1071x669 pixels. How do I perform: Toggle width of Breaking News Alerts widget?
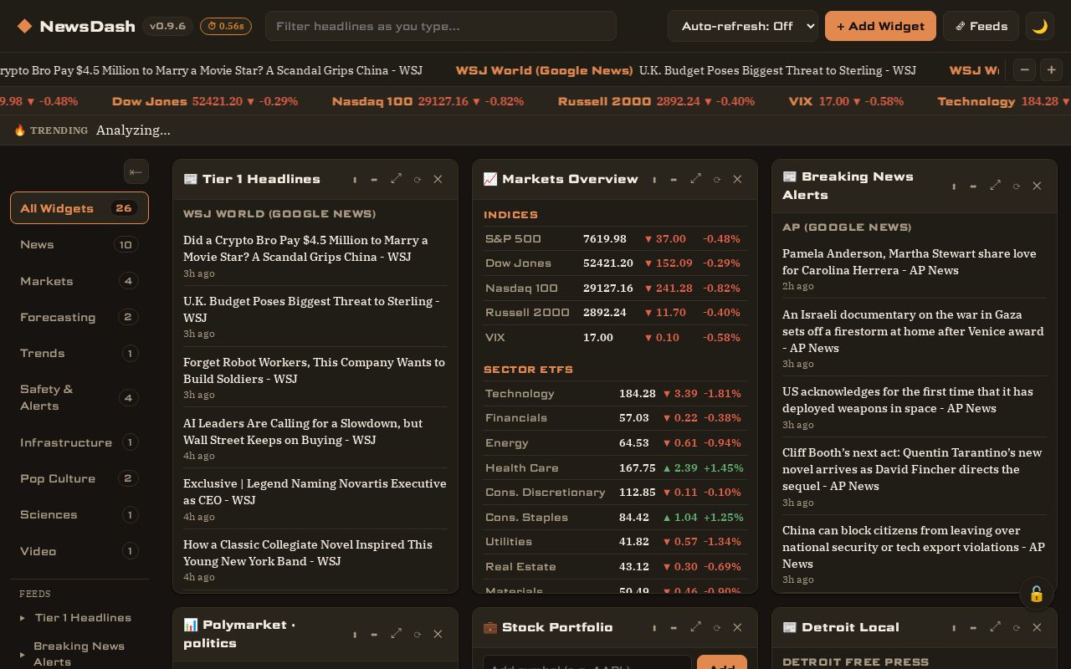(973, 186)
